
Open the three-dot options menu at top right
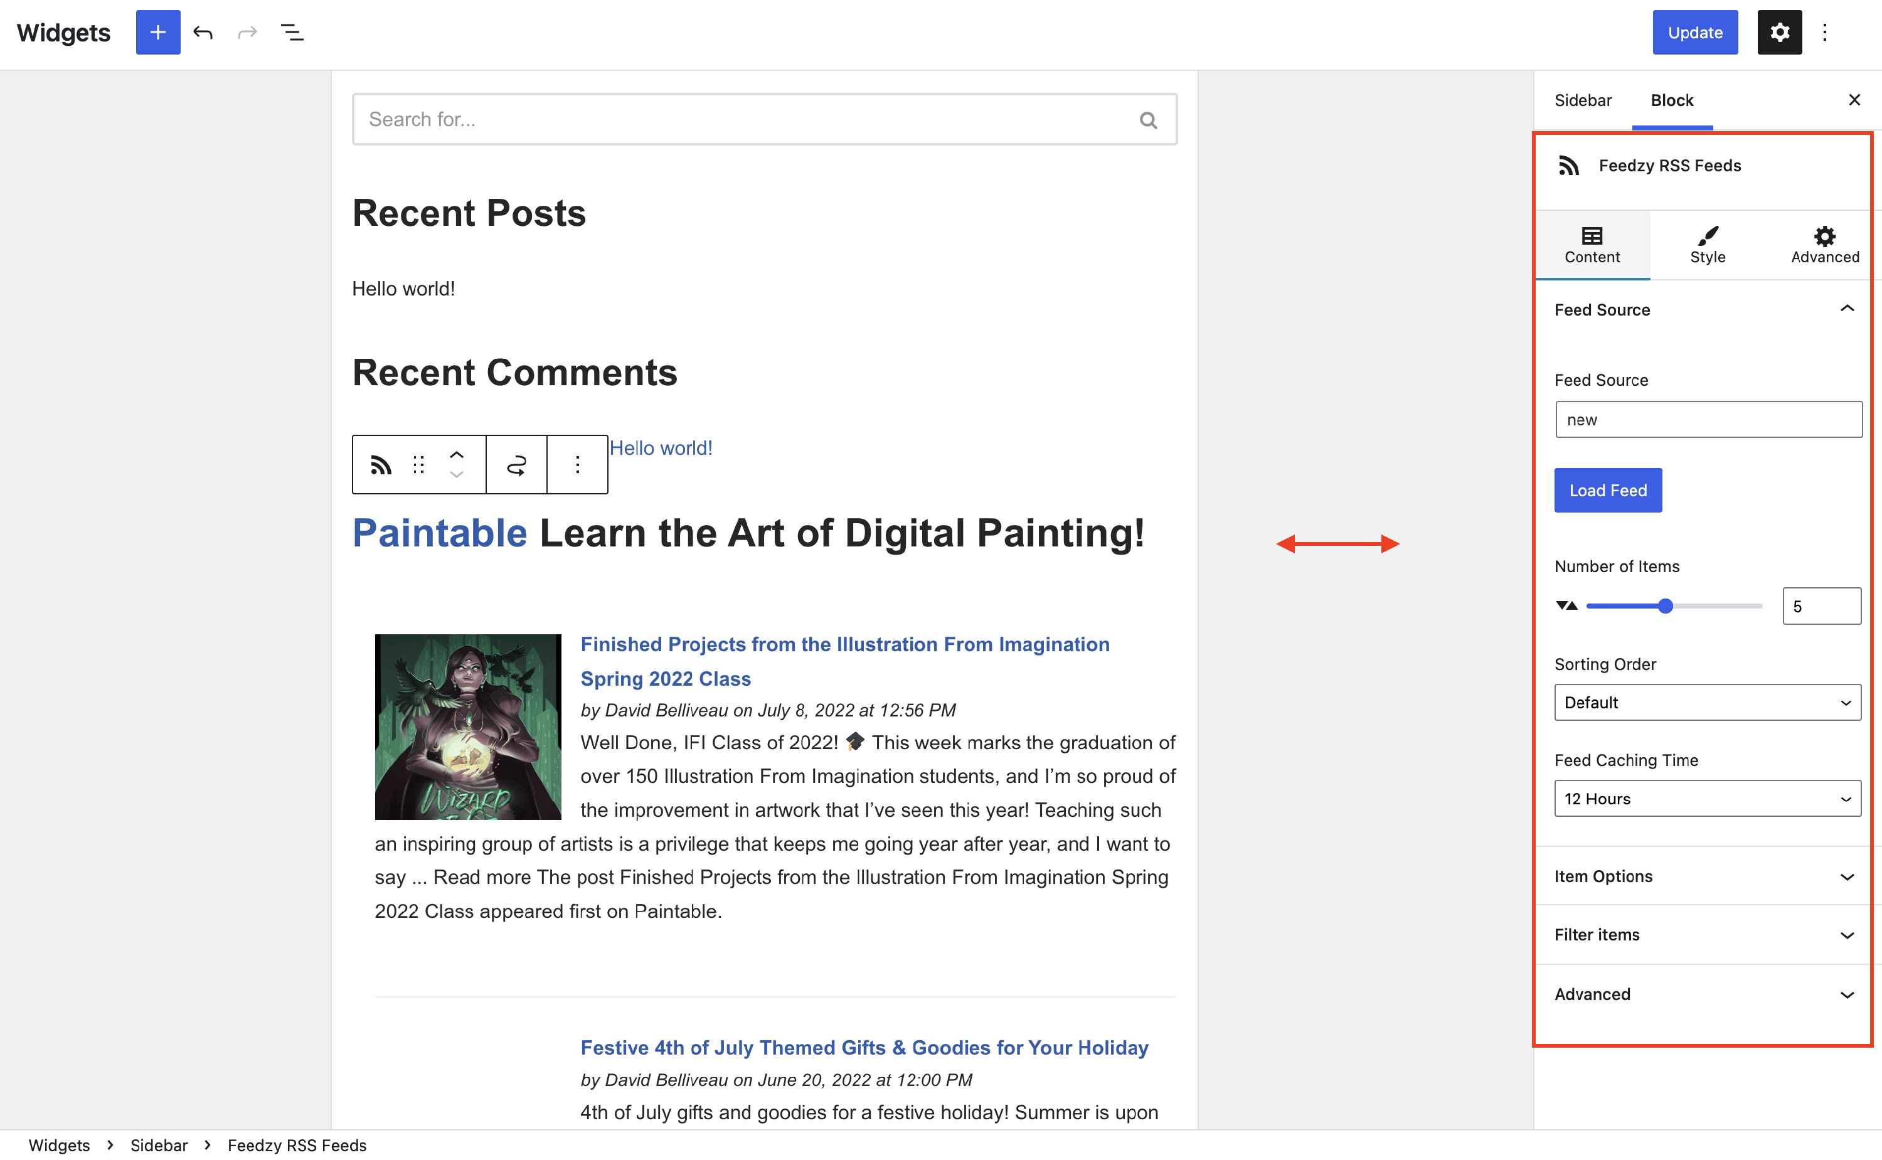coord(1824,32)
